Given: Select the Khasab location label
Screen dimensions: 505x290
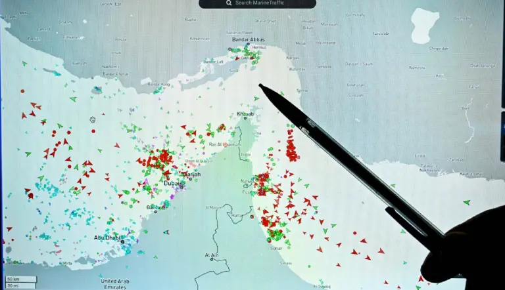Looking at the screenshot, I should 245,114.
